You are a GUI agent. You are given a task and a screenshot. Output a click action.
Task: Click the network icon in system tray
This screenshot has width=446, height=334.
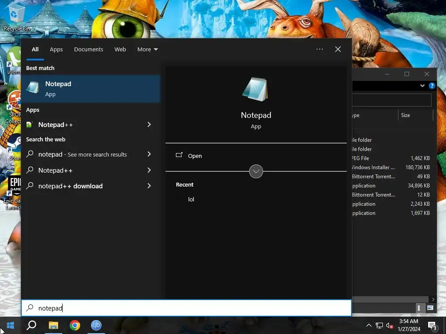click(x=379, y=325)
